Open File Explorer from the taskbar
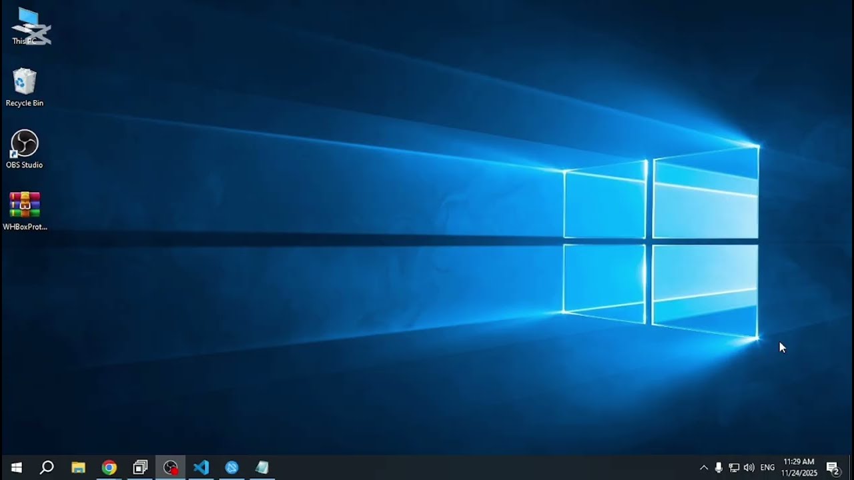The height and width of the screenshot is (480, 854). 78,467
